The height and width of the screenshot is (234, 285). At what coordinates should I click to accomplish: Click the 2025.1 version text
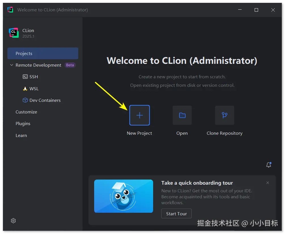click(28, 36)
